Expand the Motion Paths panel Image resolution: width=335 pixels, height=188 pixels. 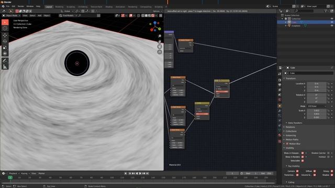[x=291, y=139]
